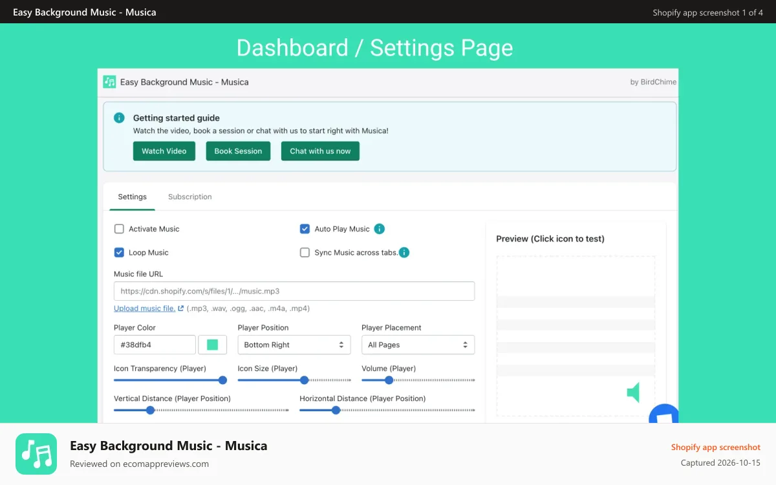Click the Icon Transparency slider handle
The height and width of the screenshot is (485, 776).
[223, 380]
